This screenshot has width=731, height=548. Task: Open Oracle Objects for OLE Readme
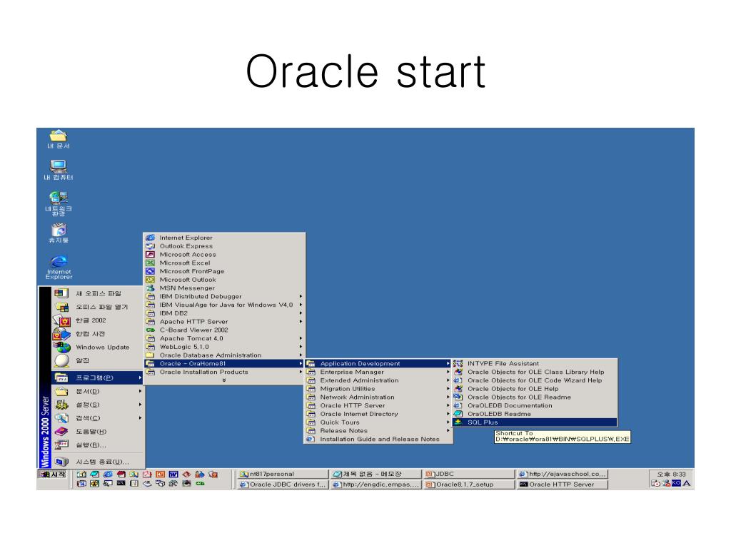(535, 397)
